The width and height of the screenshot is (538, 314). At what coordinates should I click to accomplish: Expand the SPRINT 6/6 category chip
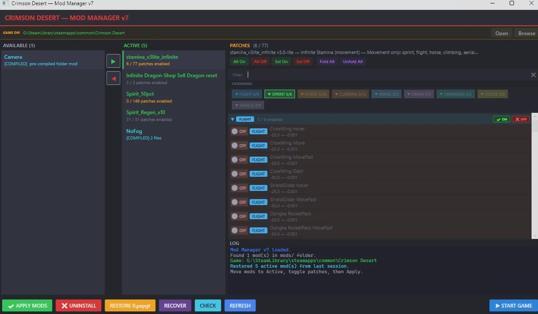pyautogui.click(x=280, y=94)
